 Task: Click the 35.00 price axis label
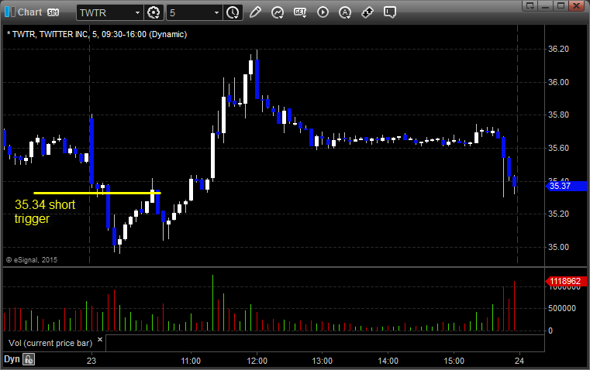(x=558, y=247)
